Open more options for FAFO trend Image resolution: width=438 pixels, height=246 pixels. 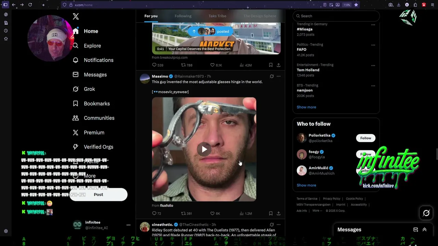(x=373, y=45)
